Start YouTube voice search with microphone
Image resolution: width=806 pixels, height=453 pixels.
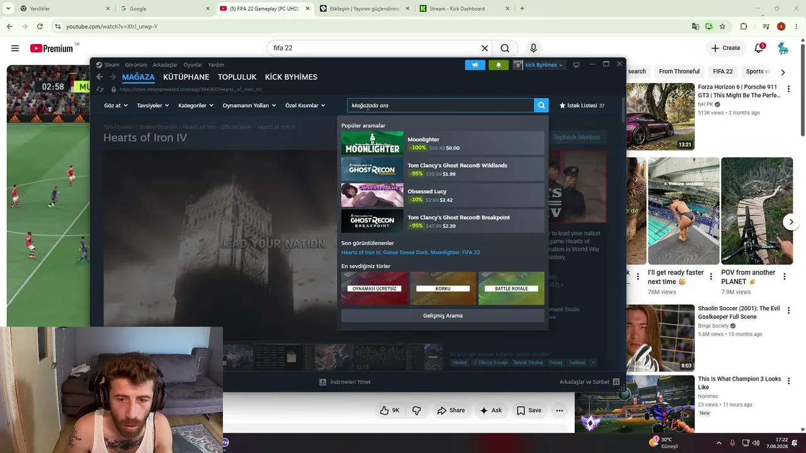click(533, 48)
